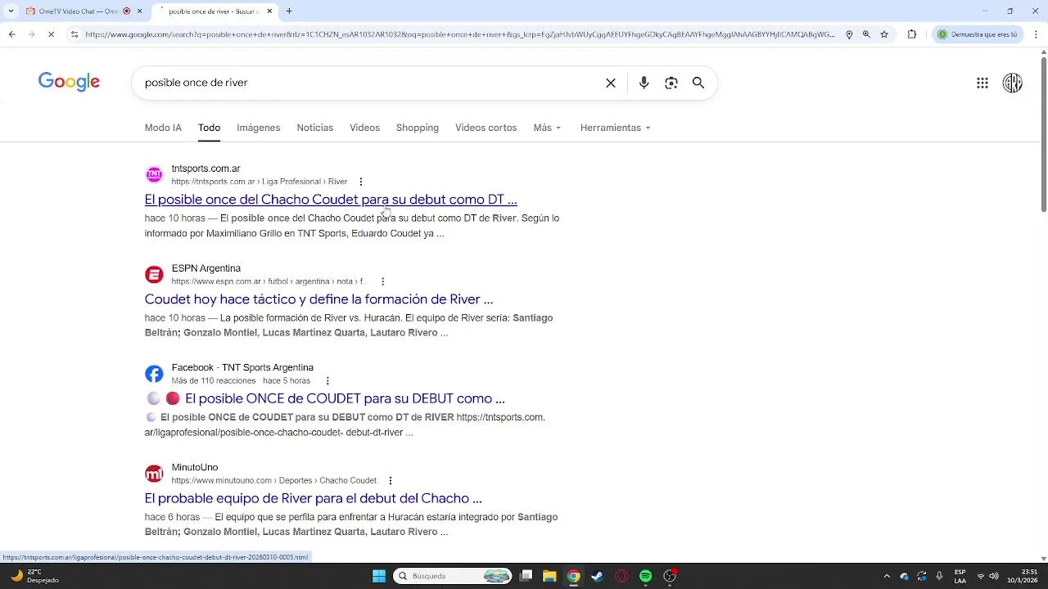Go to the Google logo homepage
Image resolution: width=1048 pixels, height=589 pixels.
click(69, 82)
